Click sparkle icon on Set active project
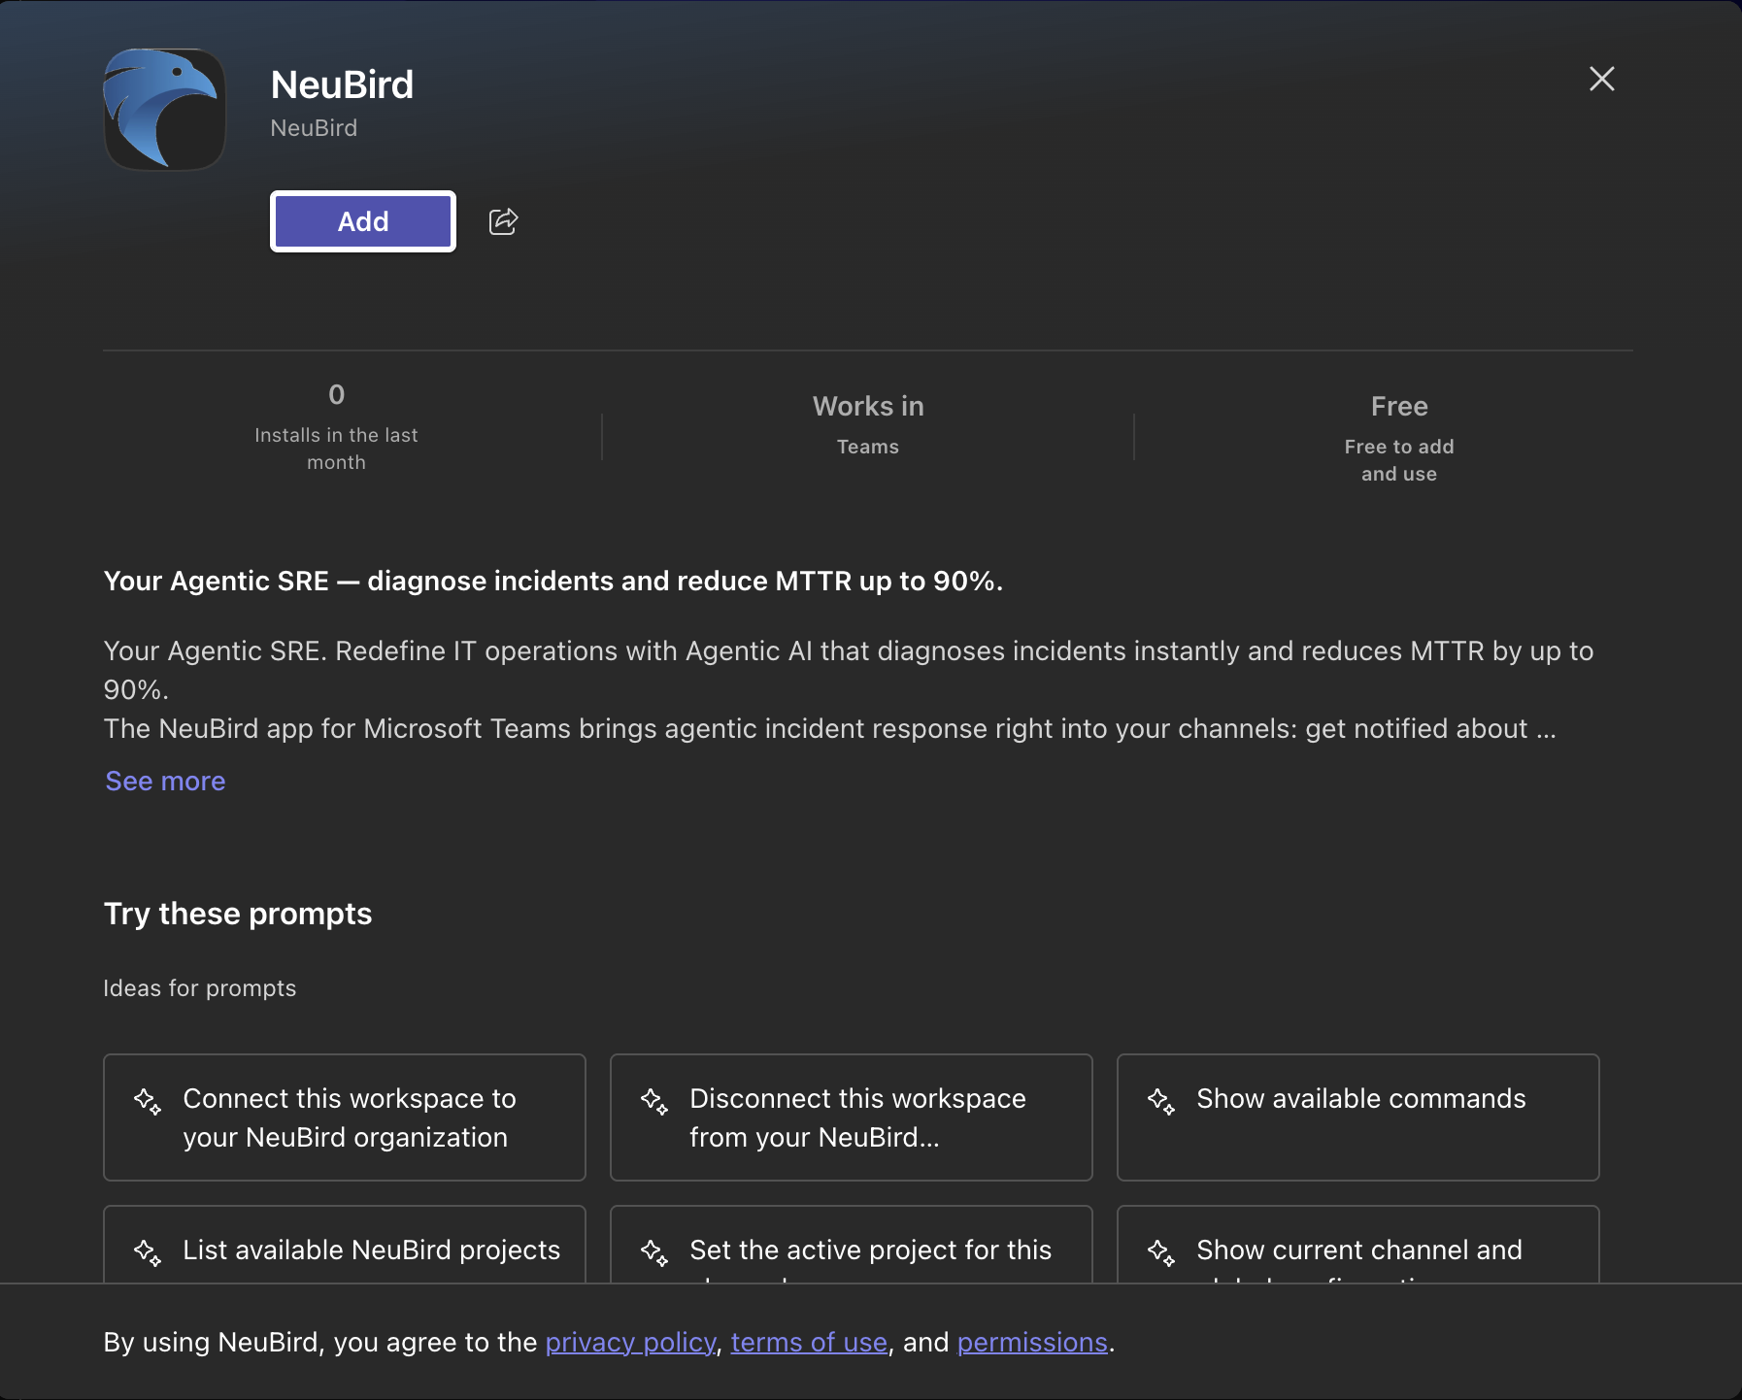Viewport: 1742px width, 1400px height. click(x=654, y=1252)
